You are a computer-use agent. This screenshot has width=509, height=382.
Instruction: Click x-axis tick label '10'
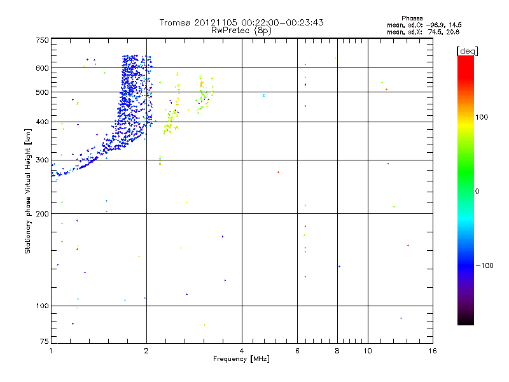[x=368, y=351]
